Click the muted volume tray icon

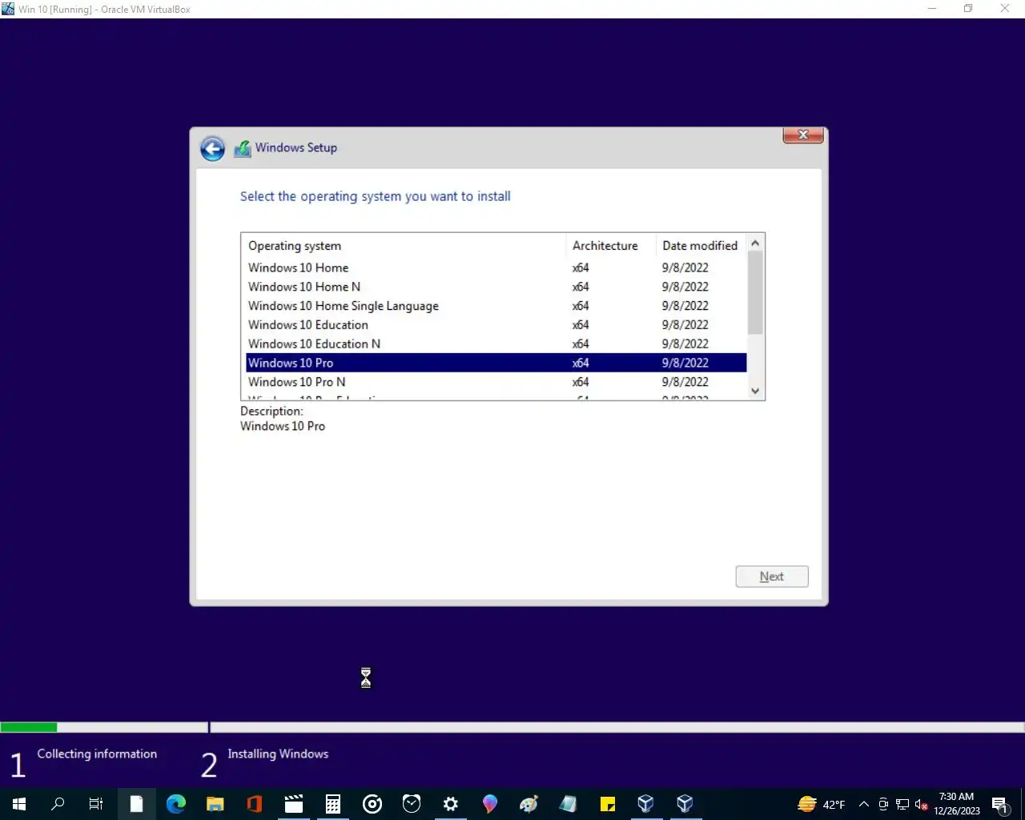point(921,804)
